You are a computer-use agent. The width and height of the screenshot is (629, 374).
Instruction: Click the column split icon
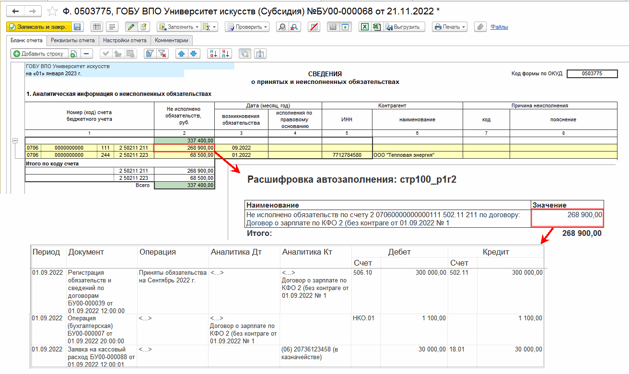point(260,54)
